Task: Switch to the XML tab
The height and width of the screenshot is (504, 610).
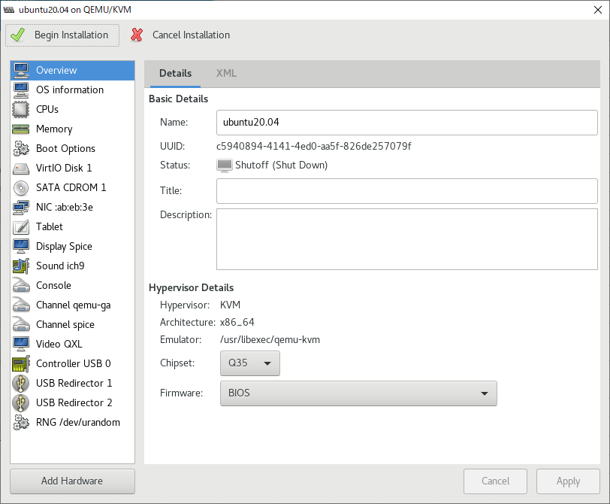Action: (226, 73)
